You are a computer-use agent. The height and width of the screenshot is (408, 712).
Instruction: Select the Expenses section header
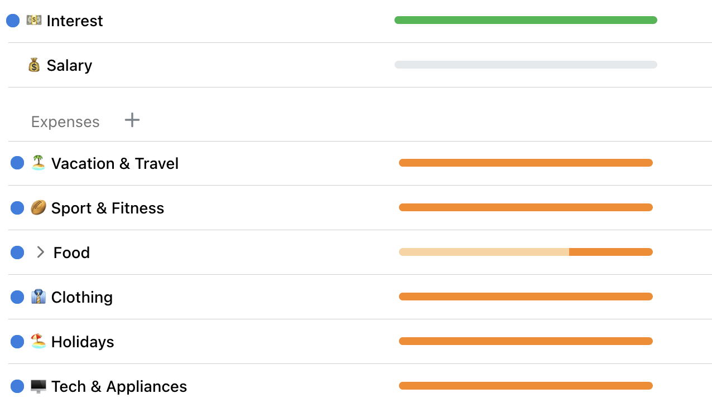point(65,122)
